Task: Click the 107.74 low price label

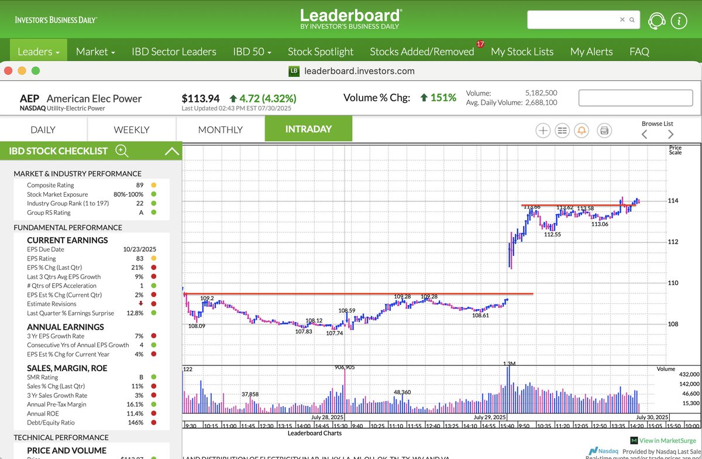Action: (335, 333)
